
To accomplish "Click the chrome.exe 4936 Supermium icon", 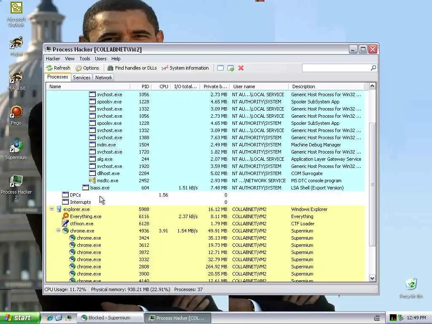I will (x=65, y=231).
